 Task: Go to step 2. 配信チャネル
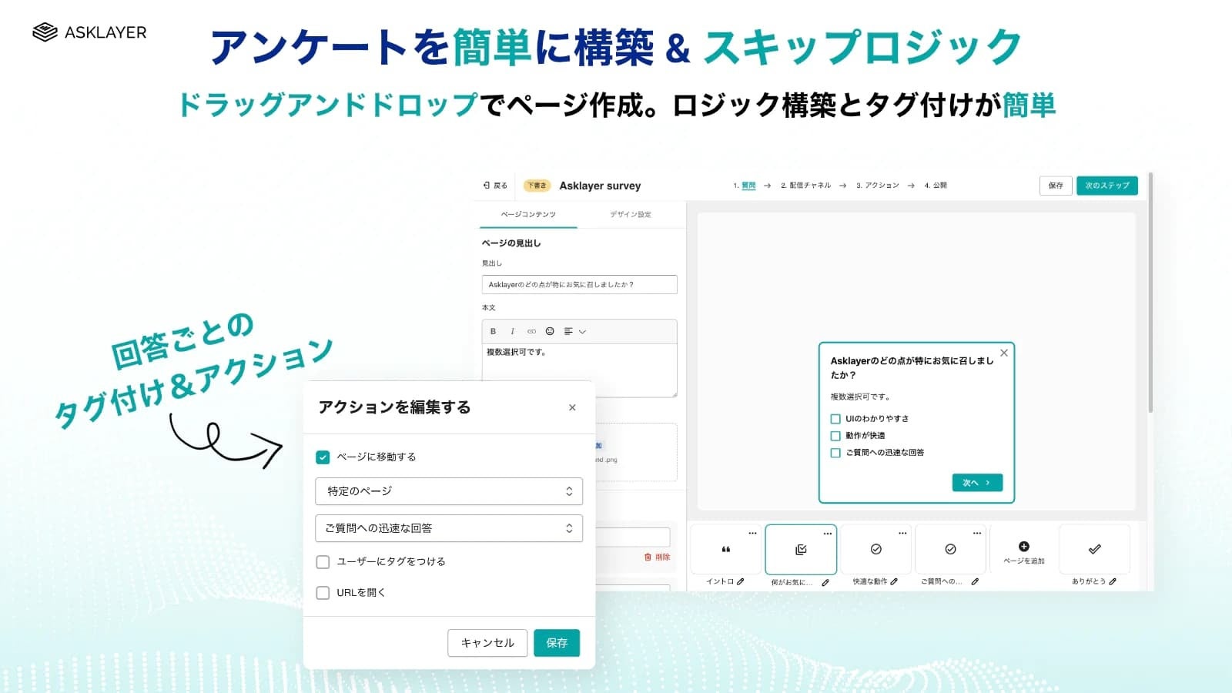(x=805, y=186)
